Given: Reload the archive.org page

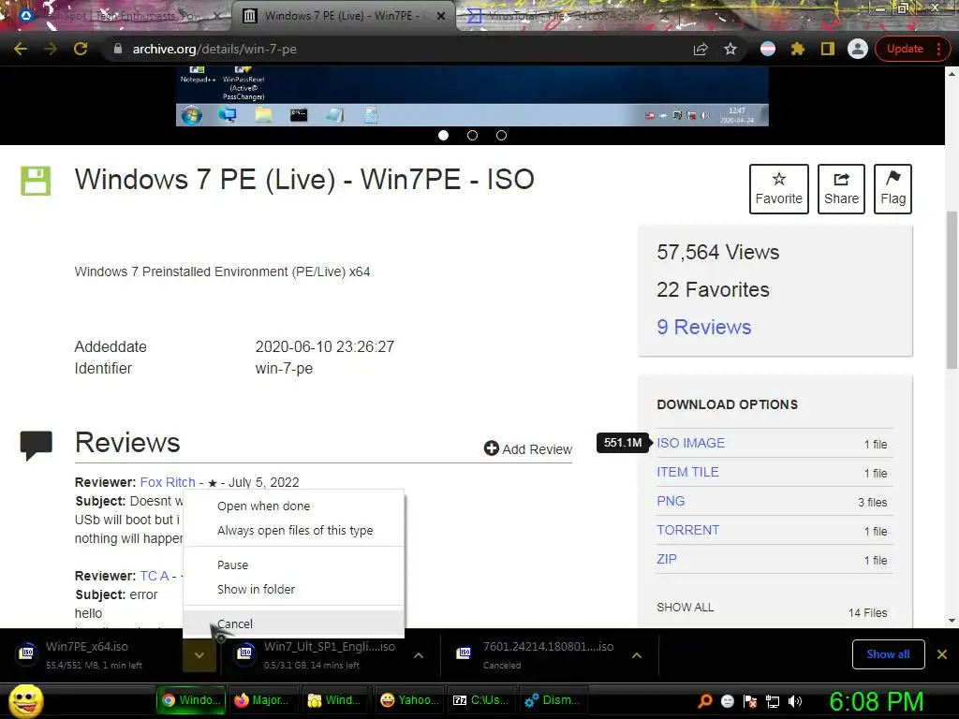Looking at the screenshot, I should click(81, 49).
